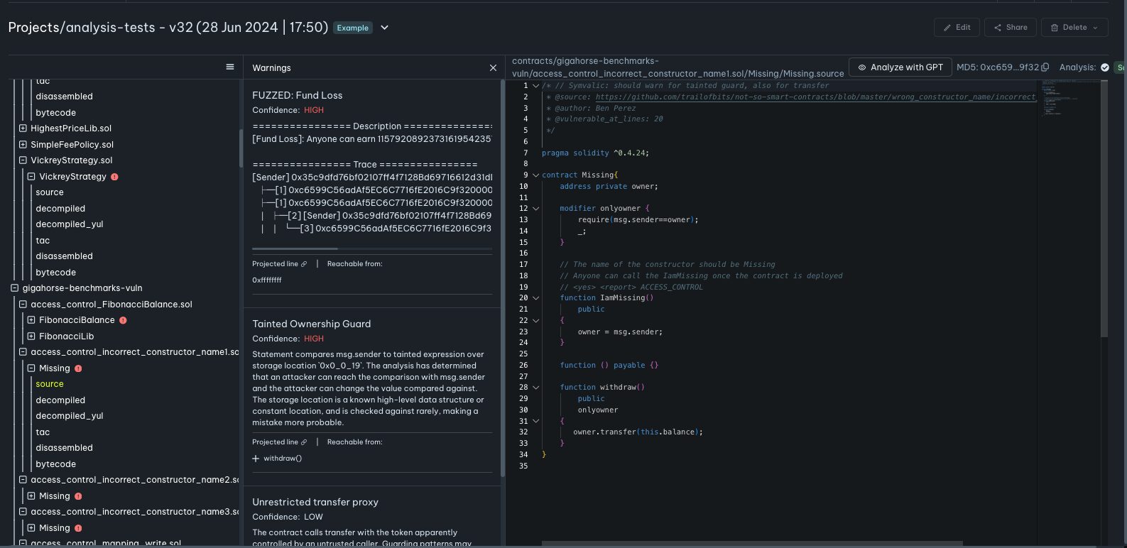Open decompiled_yul view under Missing
Image resolution: width=1127 pixels, height=548 pixels.
click(70, 416)
